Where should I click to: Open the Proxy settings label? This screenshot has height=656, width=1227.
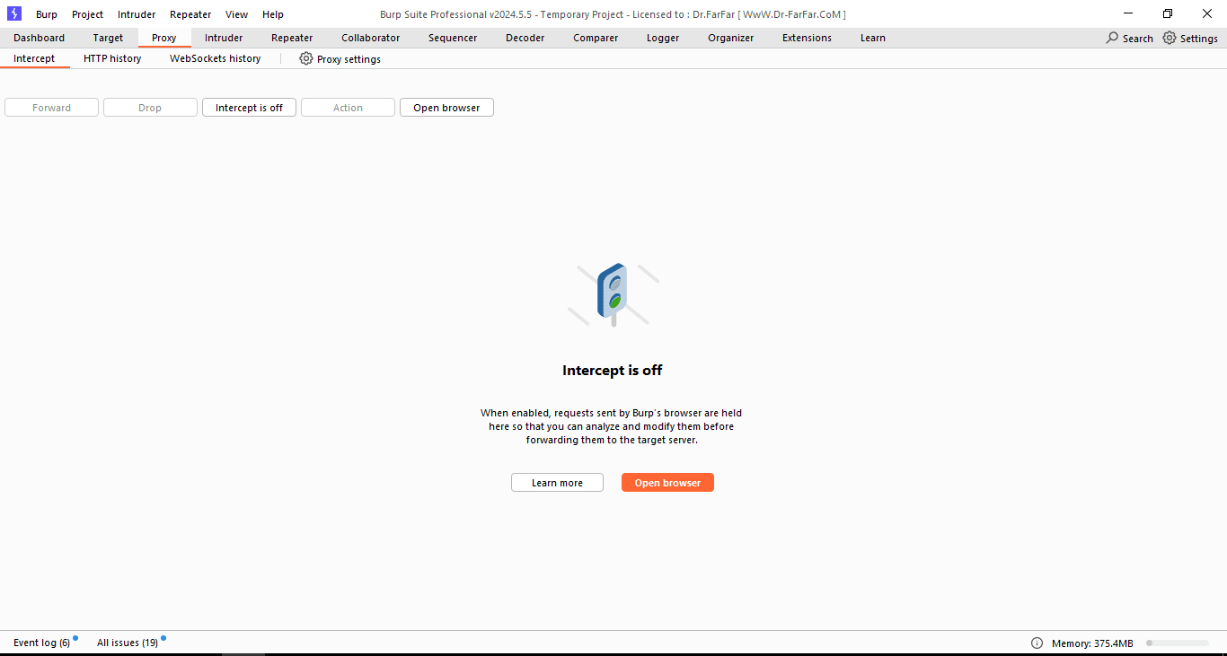349,59
